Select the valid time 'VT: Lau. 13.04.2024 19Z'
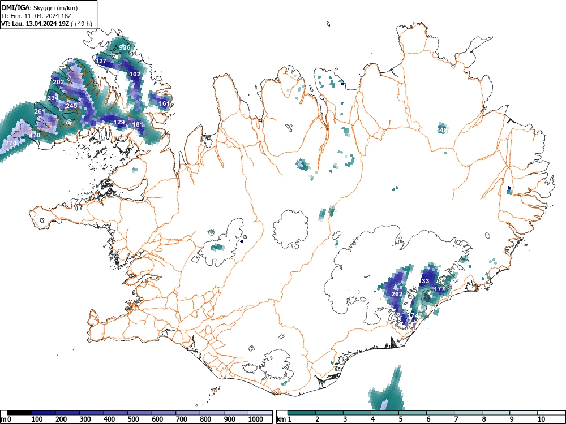The image size is (566, 424). tap(35, 24)
